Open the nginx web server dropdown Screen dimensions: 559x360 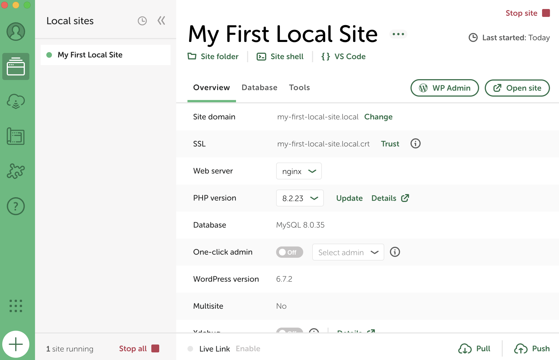299,171
